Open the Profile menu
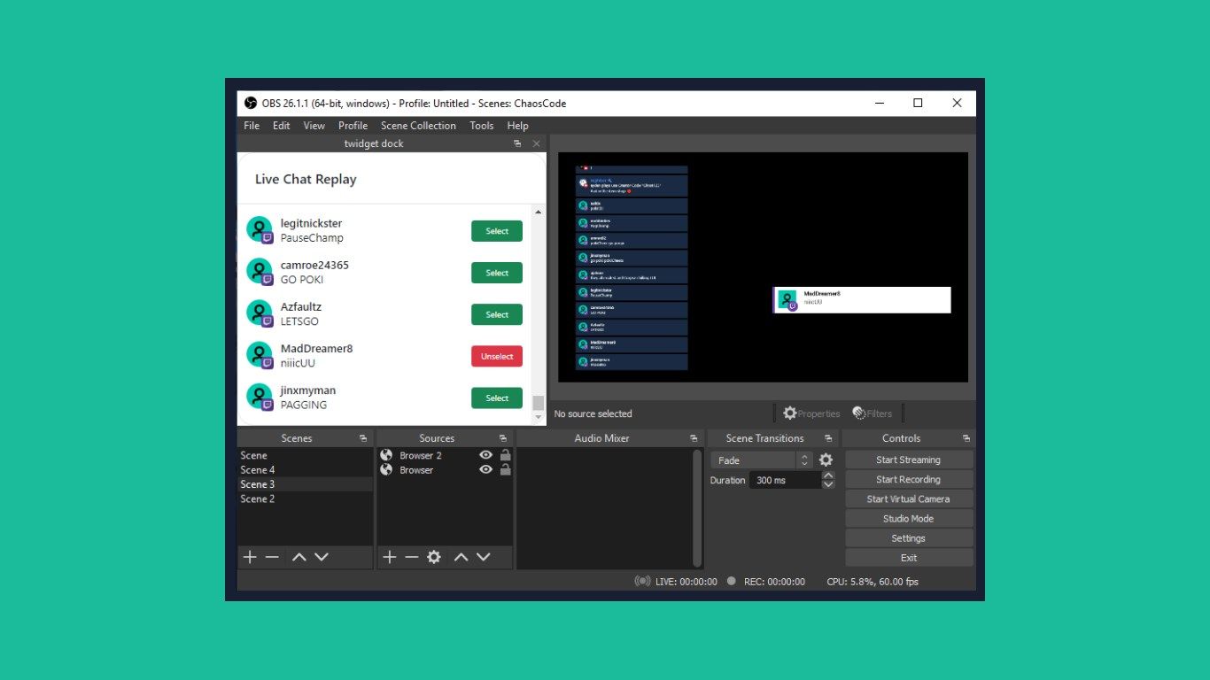The image size is (1210, 680). pyautogui.click(x=353, y=126)
